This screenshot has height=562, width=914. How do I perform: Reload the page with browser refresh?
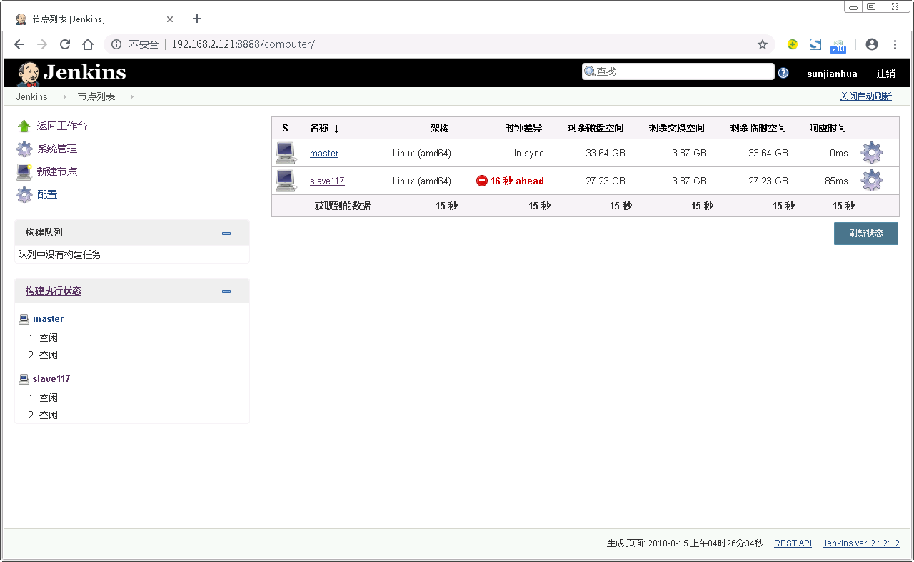point(65,44)
